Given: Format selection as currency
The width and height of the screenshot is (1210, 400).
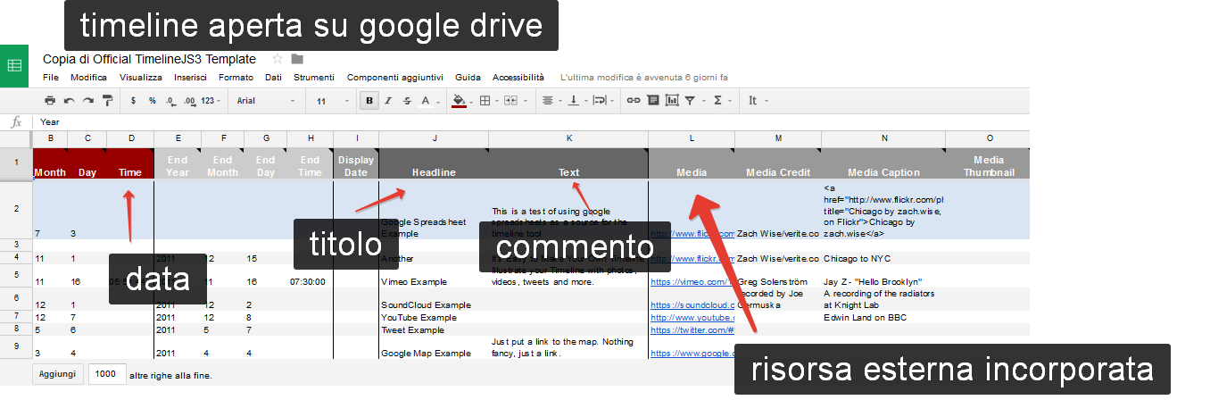Looking at the screenshot, I should [x=133, y=101].
